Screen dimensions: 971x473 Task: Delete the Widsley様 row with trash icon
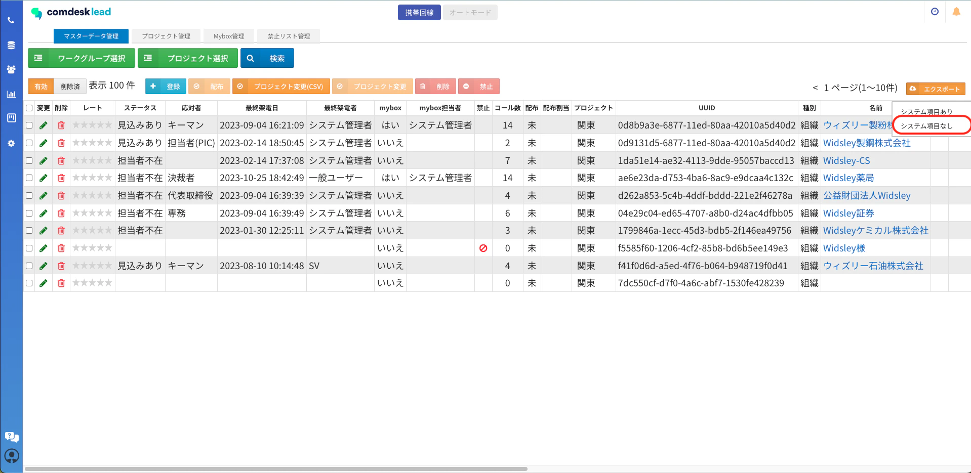[x=61, y=248]
